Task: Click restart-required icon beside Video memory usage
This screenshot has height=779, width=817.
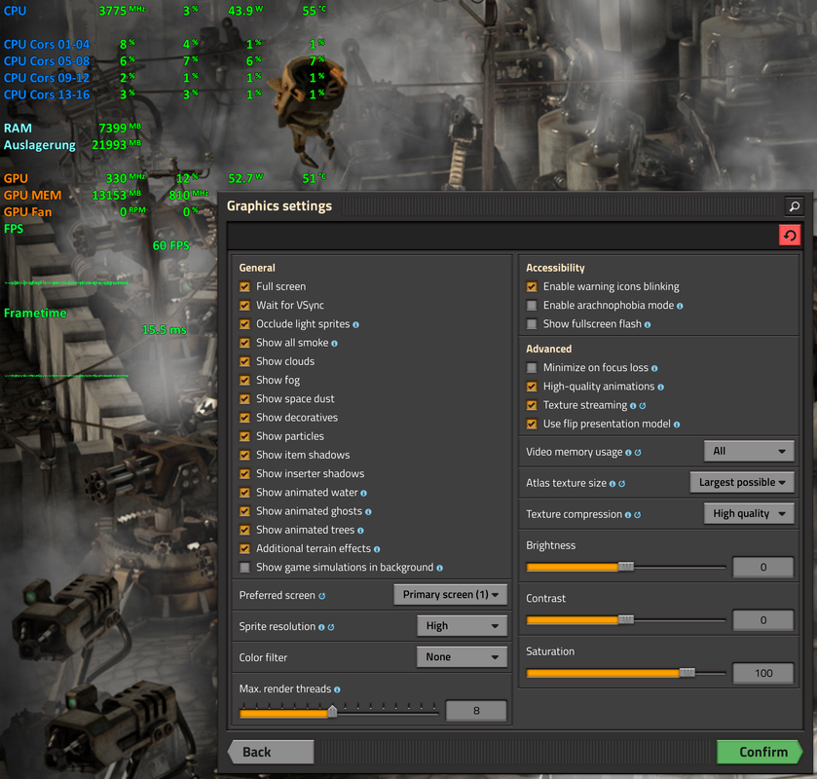Action: pos(638,453)
